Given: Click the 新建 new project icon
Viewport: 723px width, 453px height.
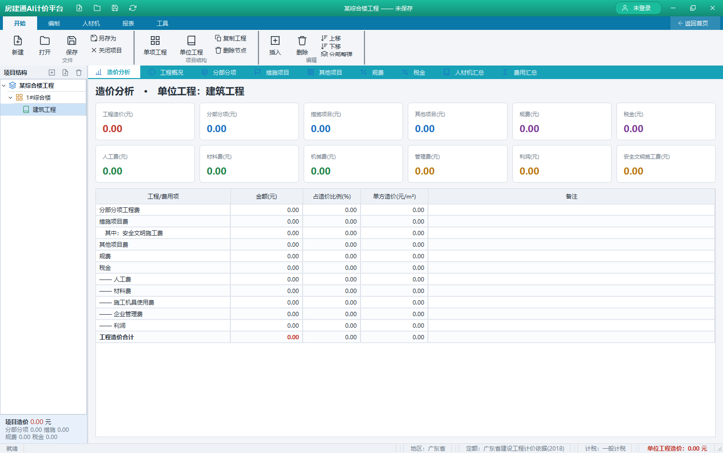Looking at the screenshot, I should (x=18, y=41).
